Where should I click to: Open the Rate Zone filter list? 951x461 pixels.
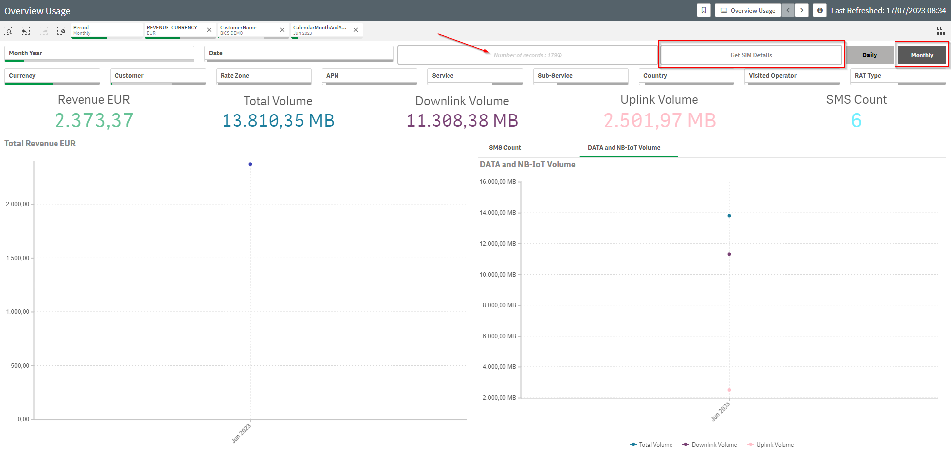click(x=263, y=76)
